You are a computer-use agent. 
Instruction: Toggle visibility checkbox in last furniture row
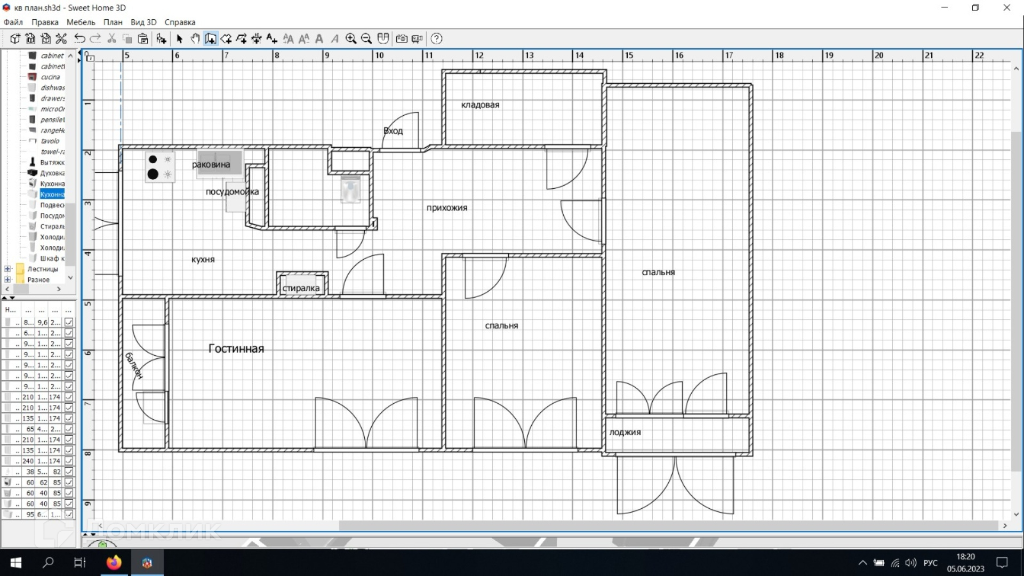(69, 514)
